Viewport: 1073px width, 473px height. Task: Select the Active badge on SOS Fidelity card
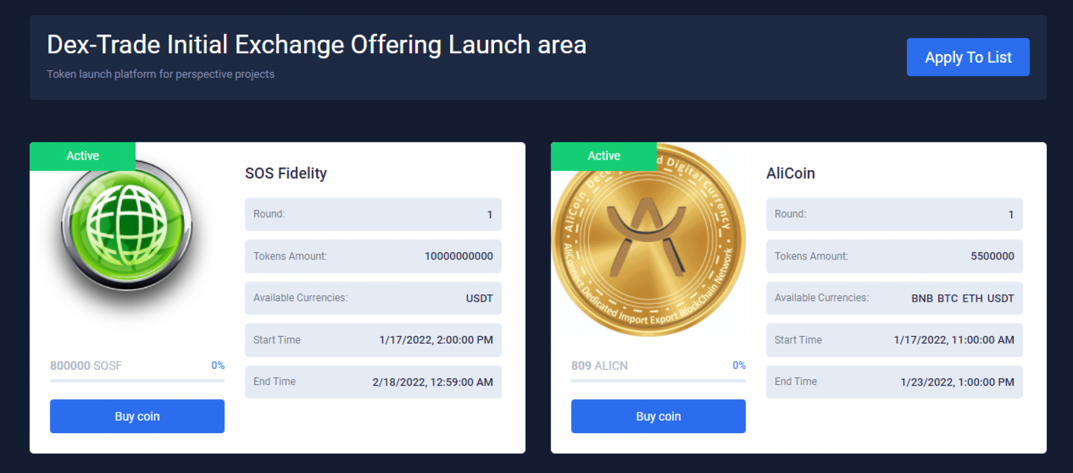(x=83, y=155)
